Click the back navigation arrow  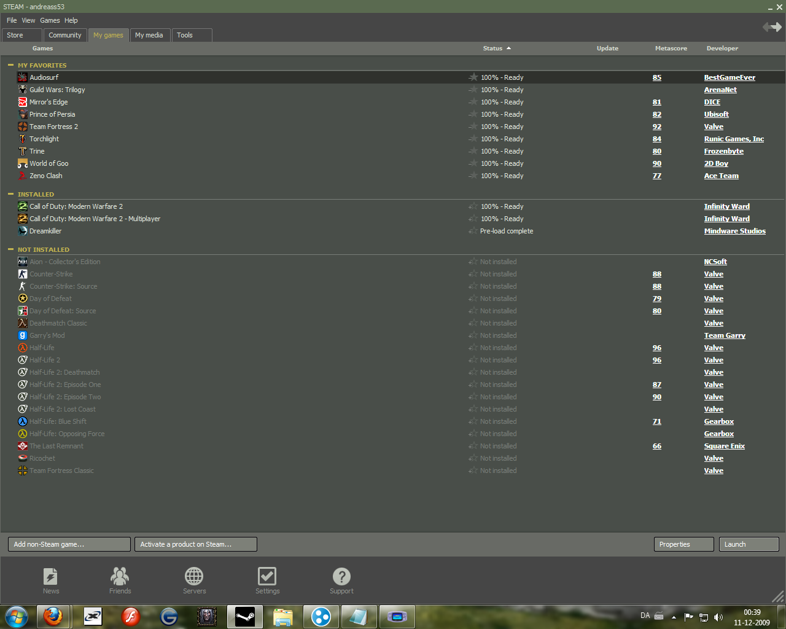pyautogui.click(x=767, y=27)
